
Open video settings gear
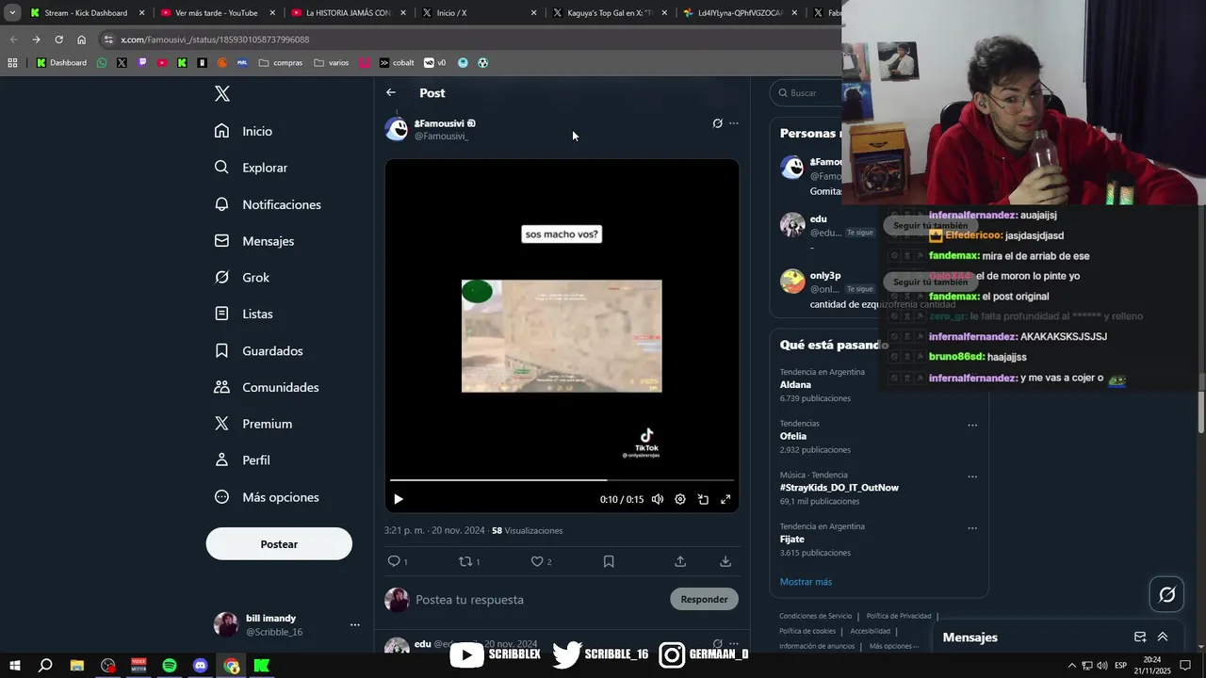pos(680,499)
